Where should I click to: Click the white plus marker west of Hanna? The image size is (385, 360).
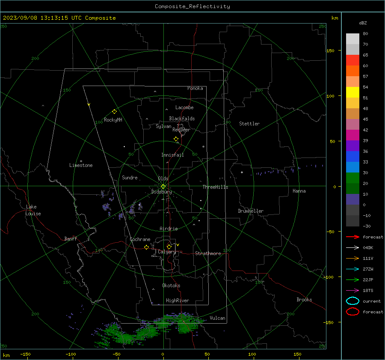(x=242, y=172)
